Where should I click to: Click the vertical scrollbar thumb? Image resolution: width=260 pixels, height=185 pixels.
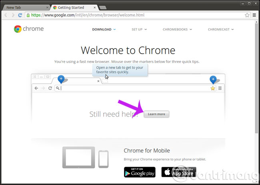click(x=256, y=78)
